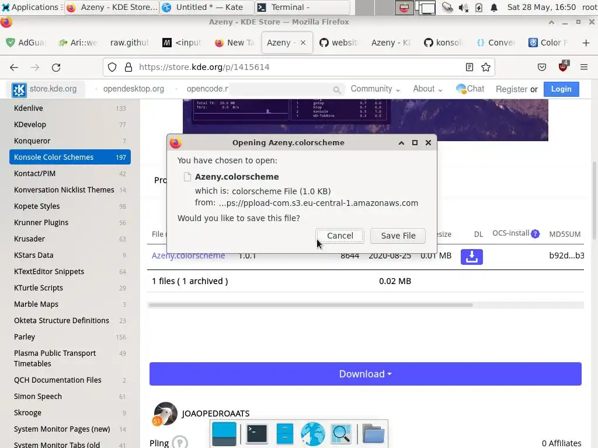This screenshot has width=598, height=448.
Task: Switch to the Ari::web tab
Action: 78,43
